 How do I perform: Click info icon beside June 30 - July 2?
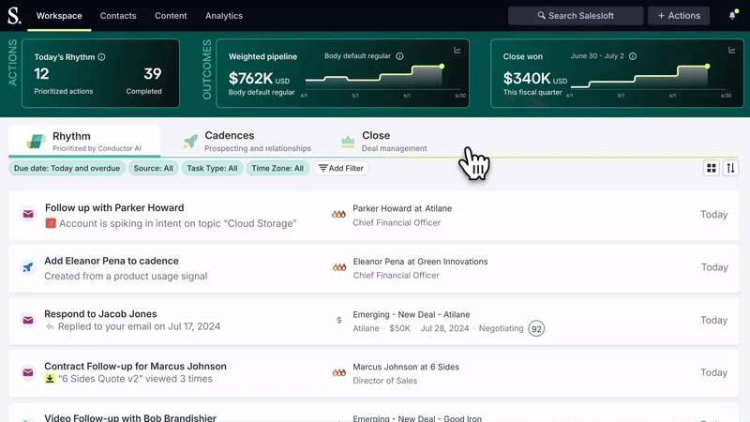[632, 56]
